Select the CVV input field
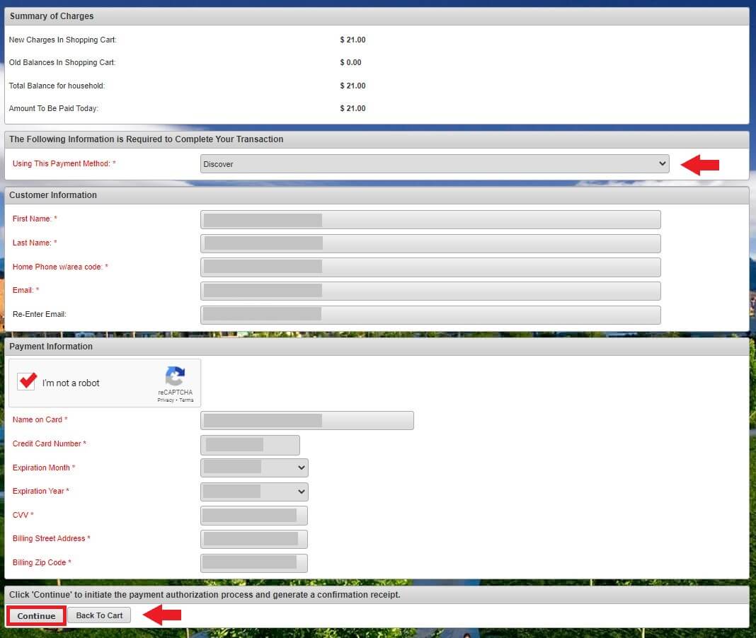 [254, 516]
